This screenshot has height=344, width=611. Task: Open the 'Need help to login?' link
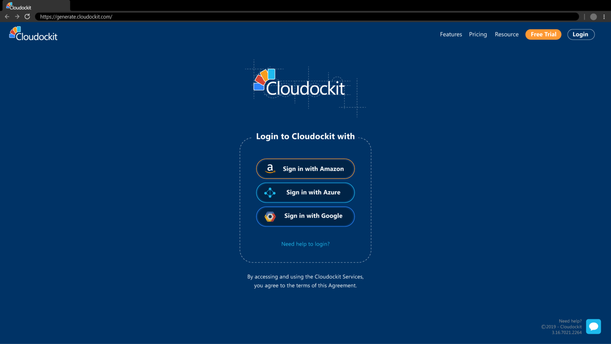tap(305, 244)
